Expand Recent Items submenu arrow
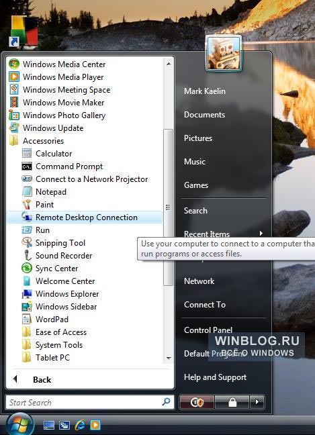This screenshot has width=315, height=435. point(261,234)
